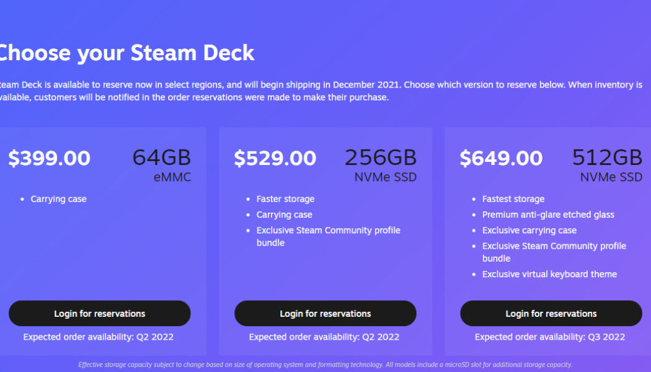
Task: Click Exclusive virtual keyboard theme bullet
Action: [x=549, y=273]
